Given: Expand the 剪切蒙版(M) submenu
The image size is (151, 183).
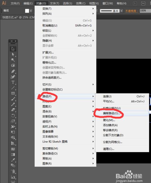Looking at the screenshot, I should pos(66,149).
